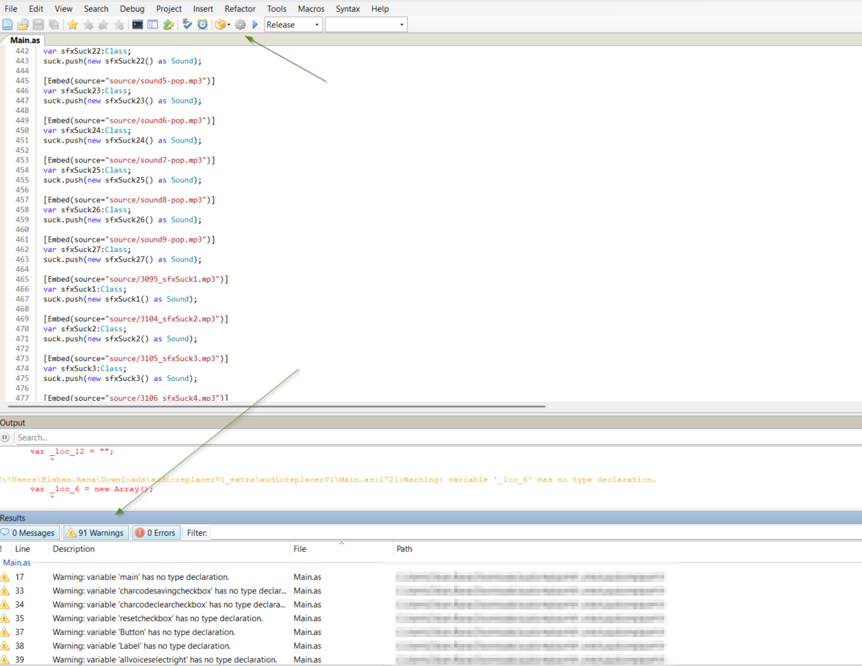Open the Release configuration dropdown
The height and width of the screenshot is (666, 862).
294,25
